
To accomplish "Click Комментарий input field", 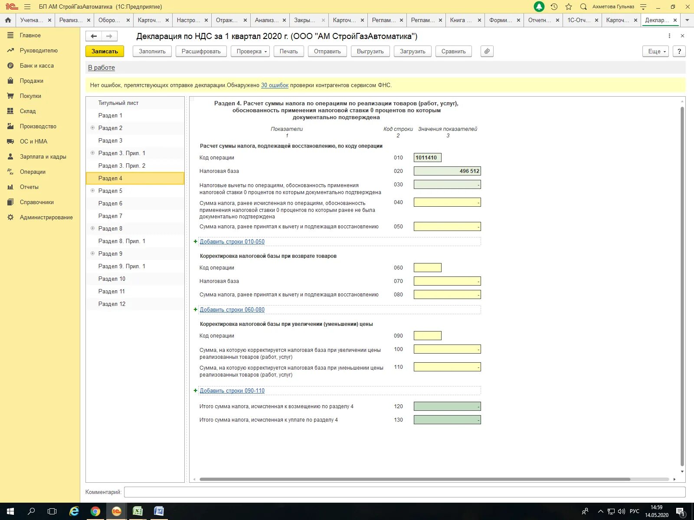I will point(405,492).
